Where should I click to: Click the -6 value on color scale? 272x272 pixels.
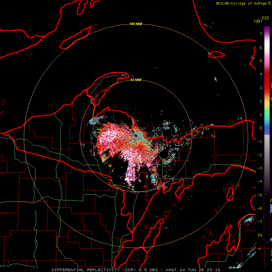pos(260,209)
